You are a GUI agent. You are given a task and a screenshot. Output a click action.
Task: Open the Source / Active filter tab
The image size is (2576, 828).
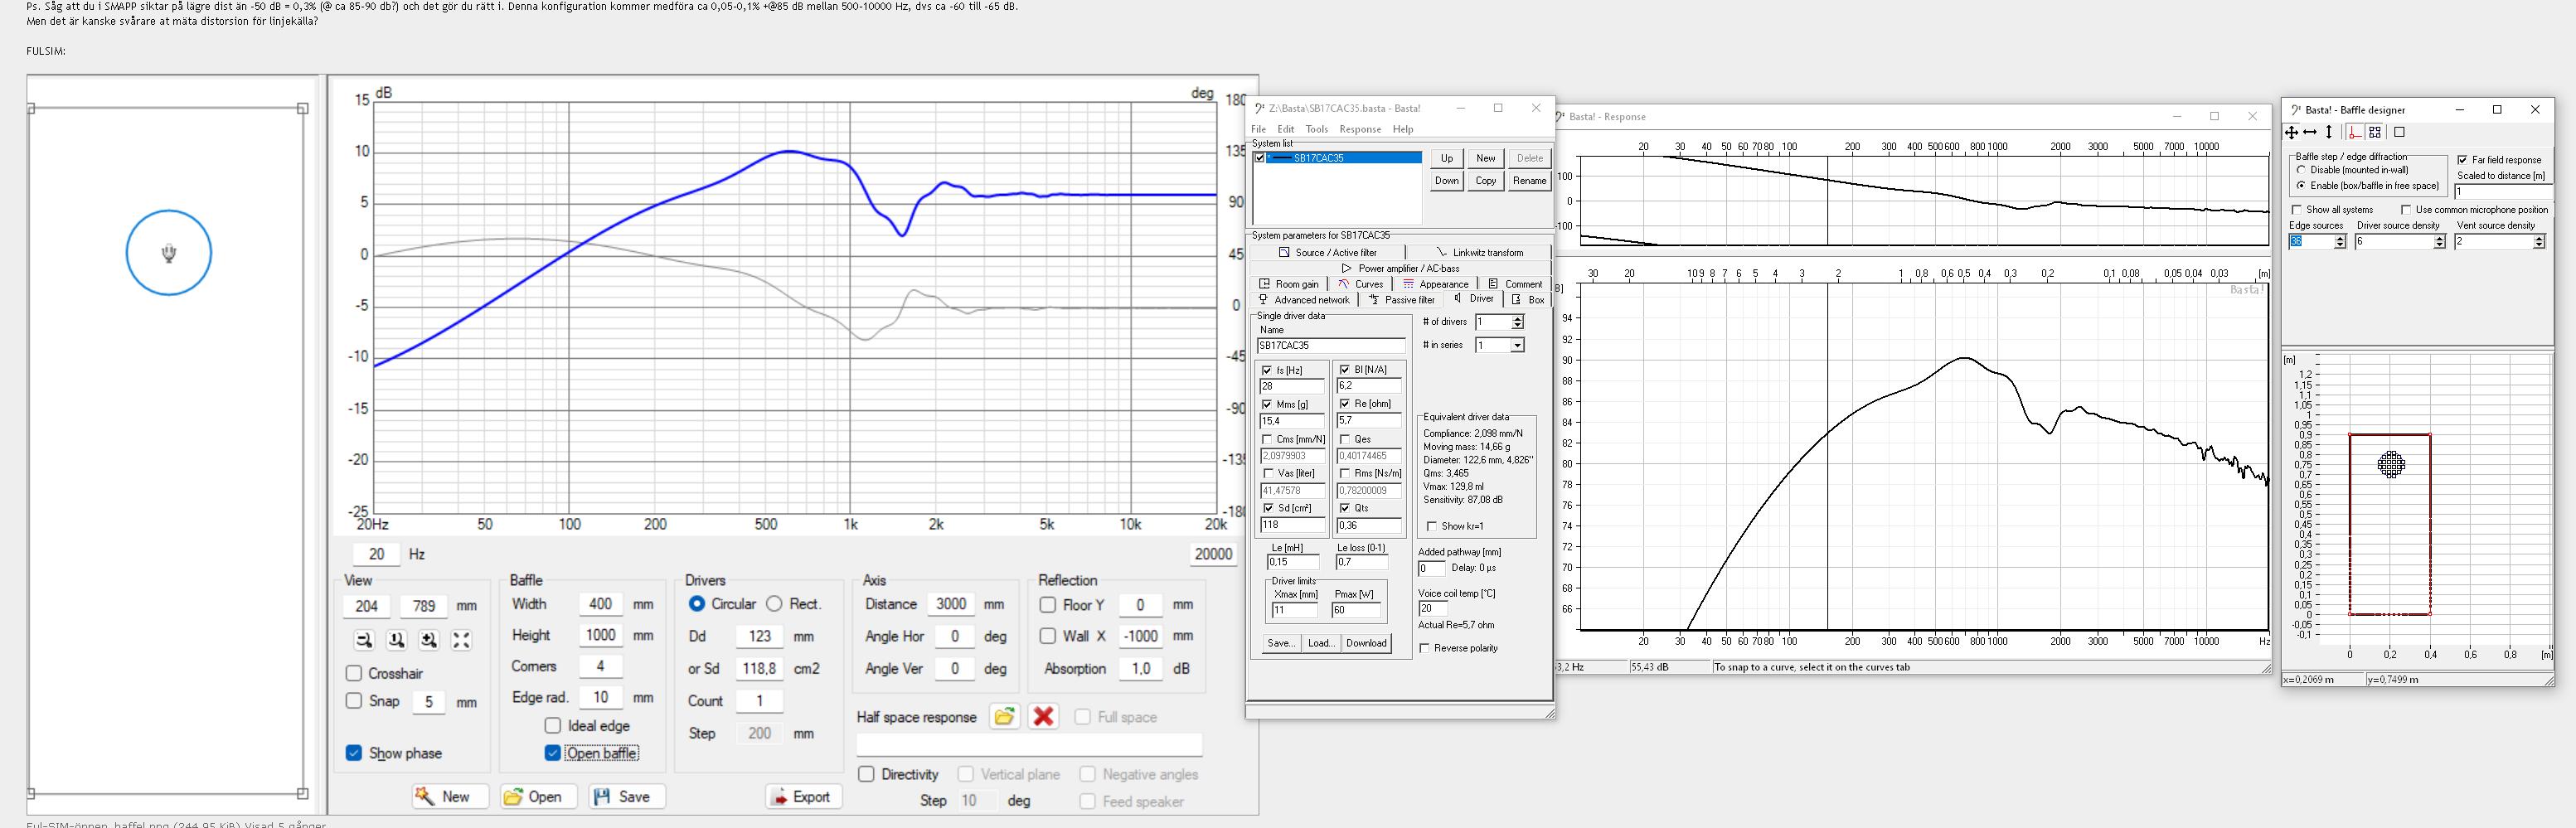point(1327,253)
